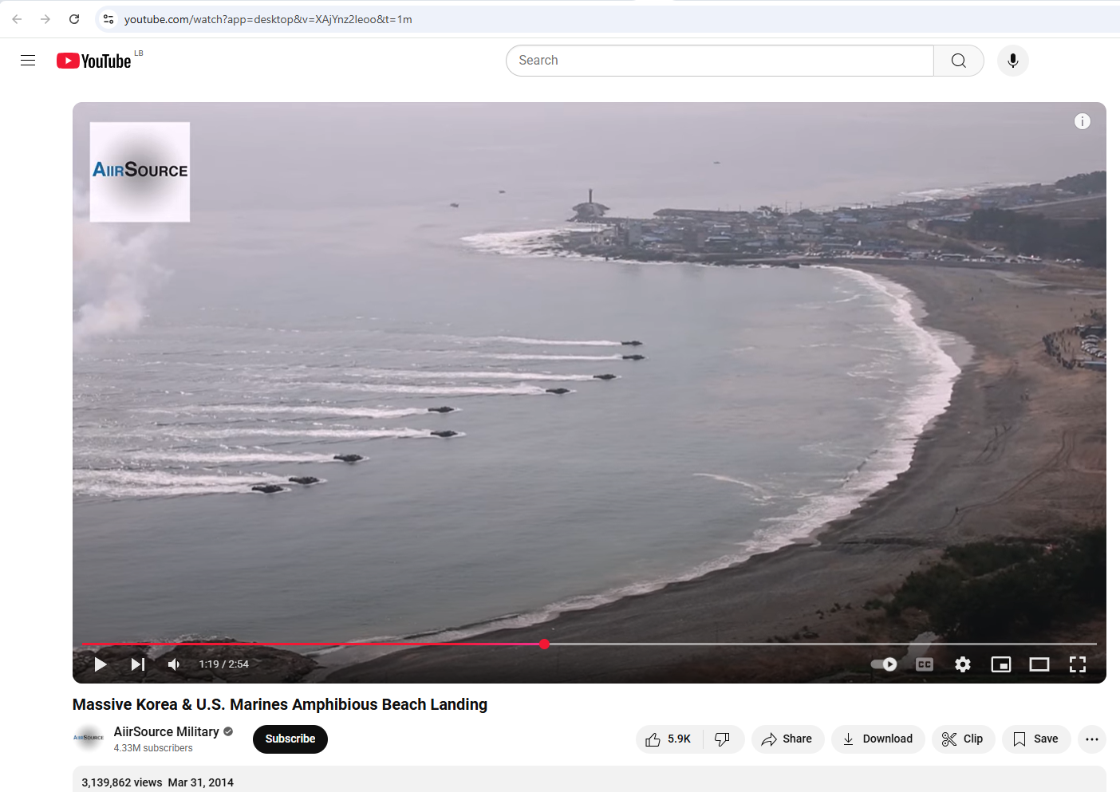Click the Search input field
This screenshot has height=792, width=1120.
[x=718, y=61]
